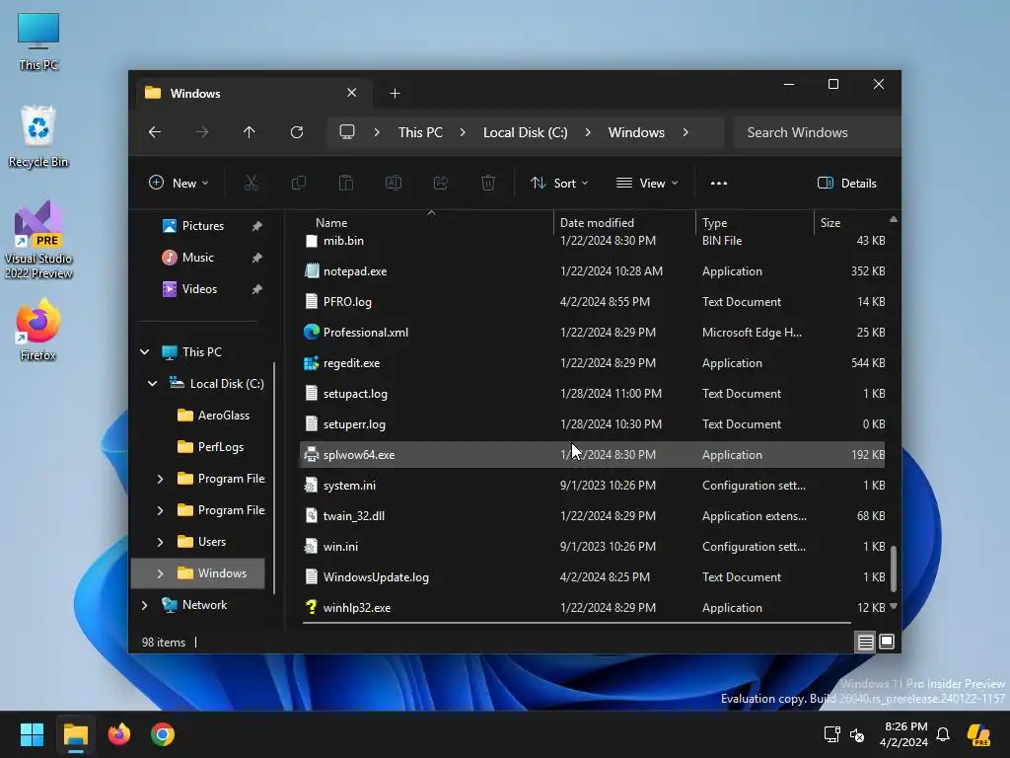Click the Rename icon in toolbar
Image resolution: width=1010 pixels, height=758 pixels.
[394, 183]
